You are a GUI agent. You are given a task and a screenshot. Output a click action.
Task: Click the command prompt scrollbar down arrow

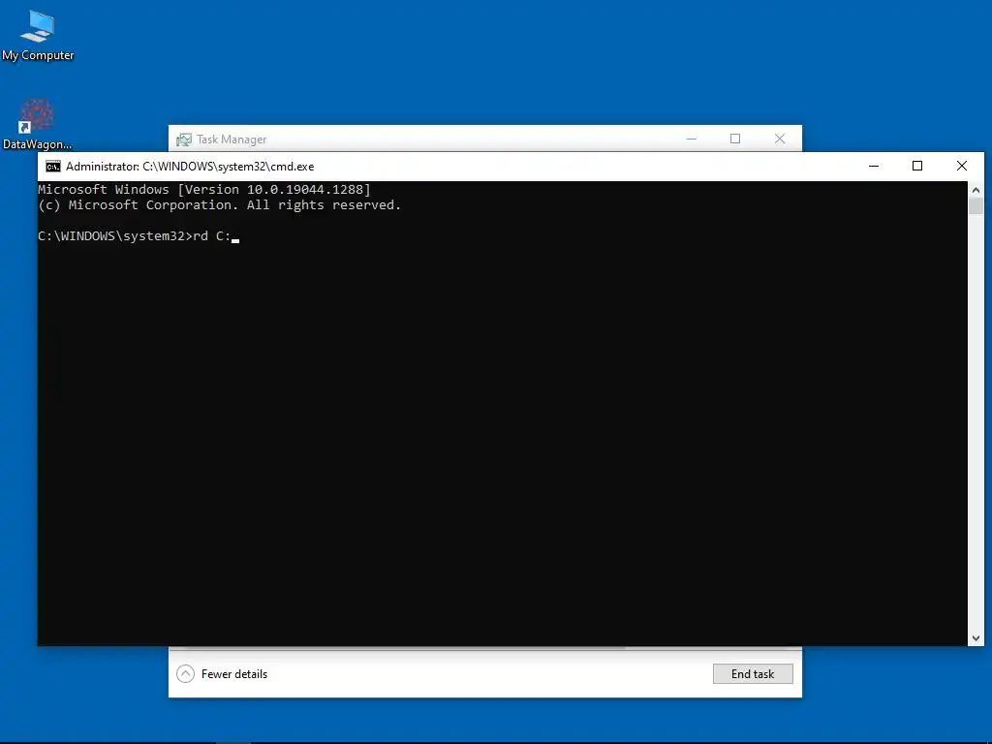click(976, 638)
